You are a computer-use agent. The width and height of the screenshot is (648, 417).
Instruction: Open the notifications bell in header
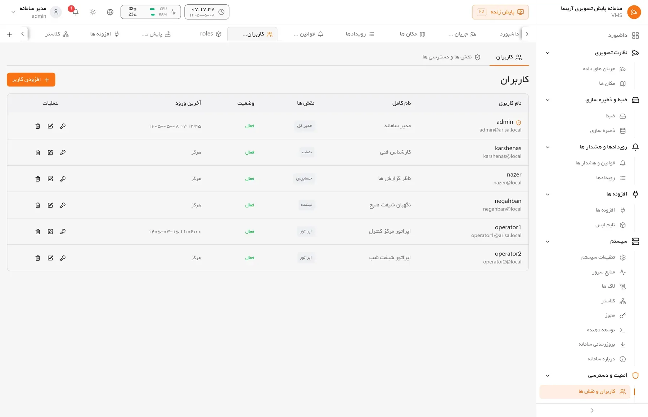click(x=75, y=12)
